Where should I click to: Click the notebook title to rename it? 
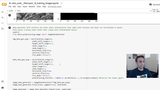click(x=35, y=3)
